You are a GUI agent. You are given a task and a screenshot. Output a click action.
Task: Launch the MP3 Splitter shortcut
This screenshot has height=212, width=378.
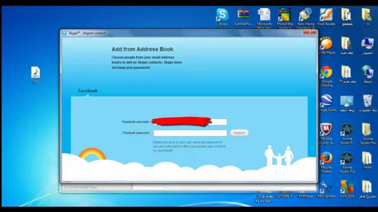pyautogui.click(x=326, y=189)
